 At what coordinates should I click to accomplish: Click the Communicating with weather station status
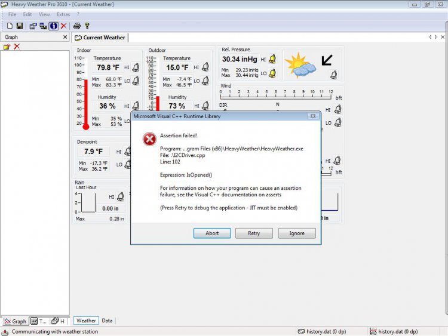click(54, 332)
